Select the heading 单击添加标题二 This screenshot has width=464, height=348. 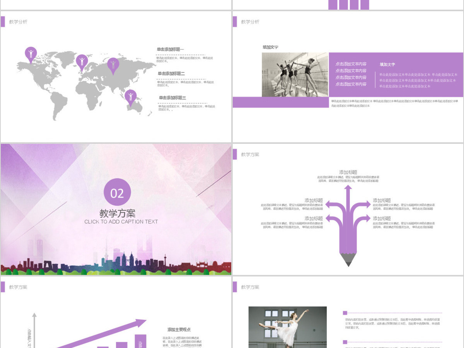(x=171, y=73)
